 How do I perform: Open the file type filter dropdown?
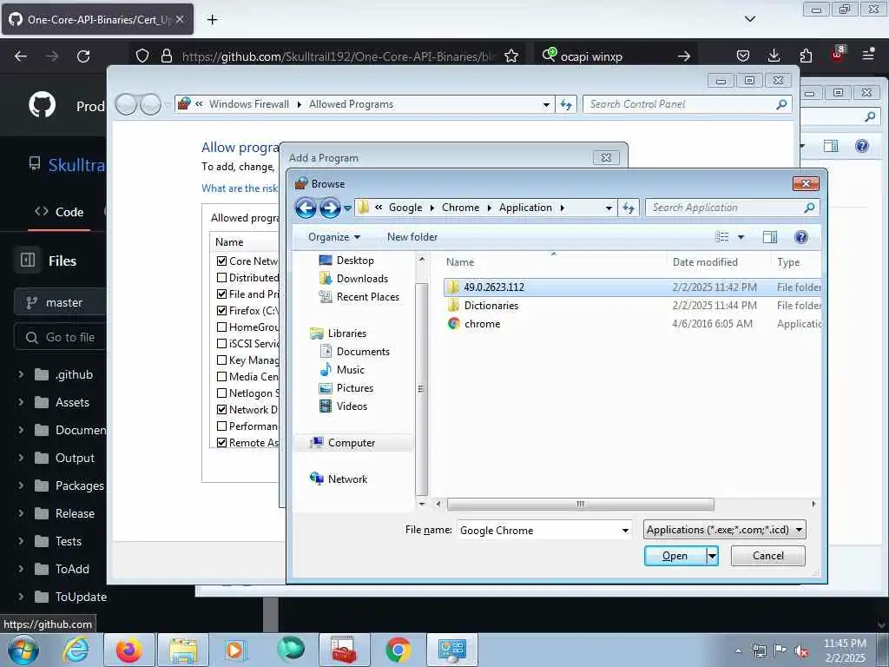click(x=725, y=531)
